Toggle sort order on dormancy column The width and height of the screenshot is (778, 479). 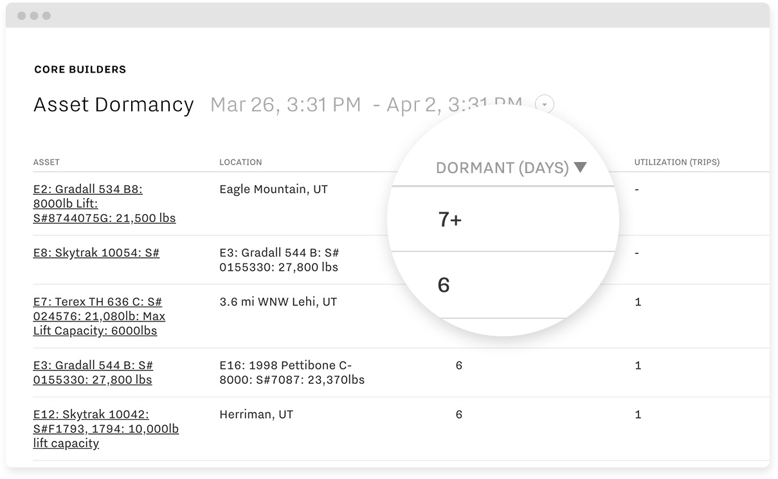pyautogui.click(x=581, y=167)
